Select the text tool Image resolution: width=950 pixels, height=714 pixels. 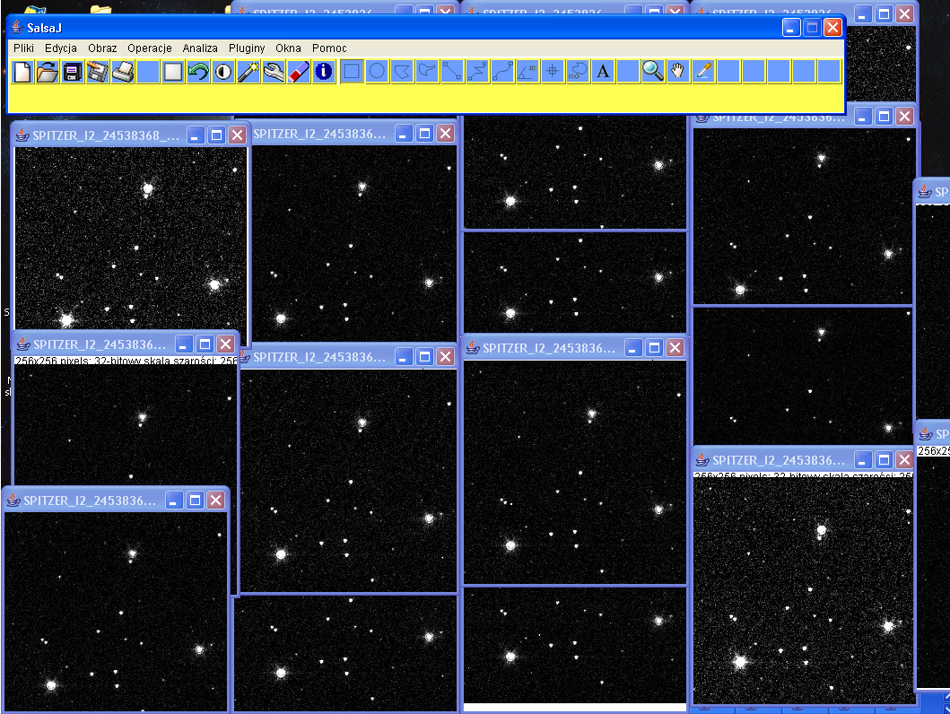(x=603, y=72)
